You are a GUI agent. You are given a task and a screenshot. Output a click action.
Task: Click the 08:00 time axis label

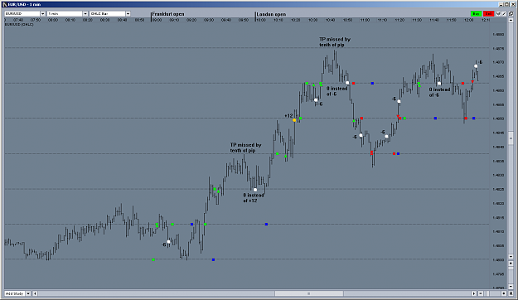coord(53,20)
